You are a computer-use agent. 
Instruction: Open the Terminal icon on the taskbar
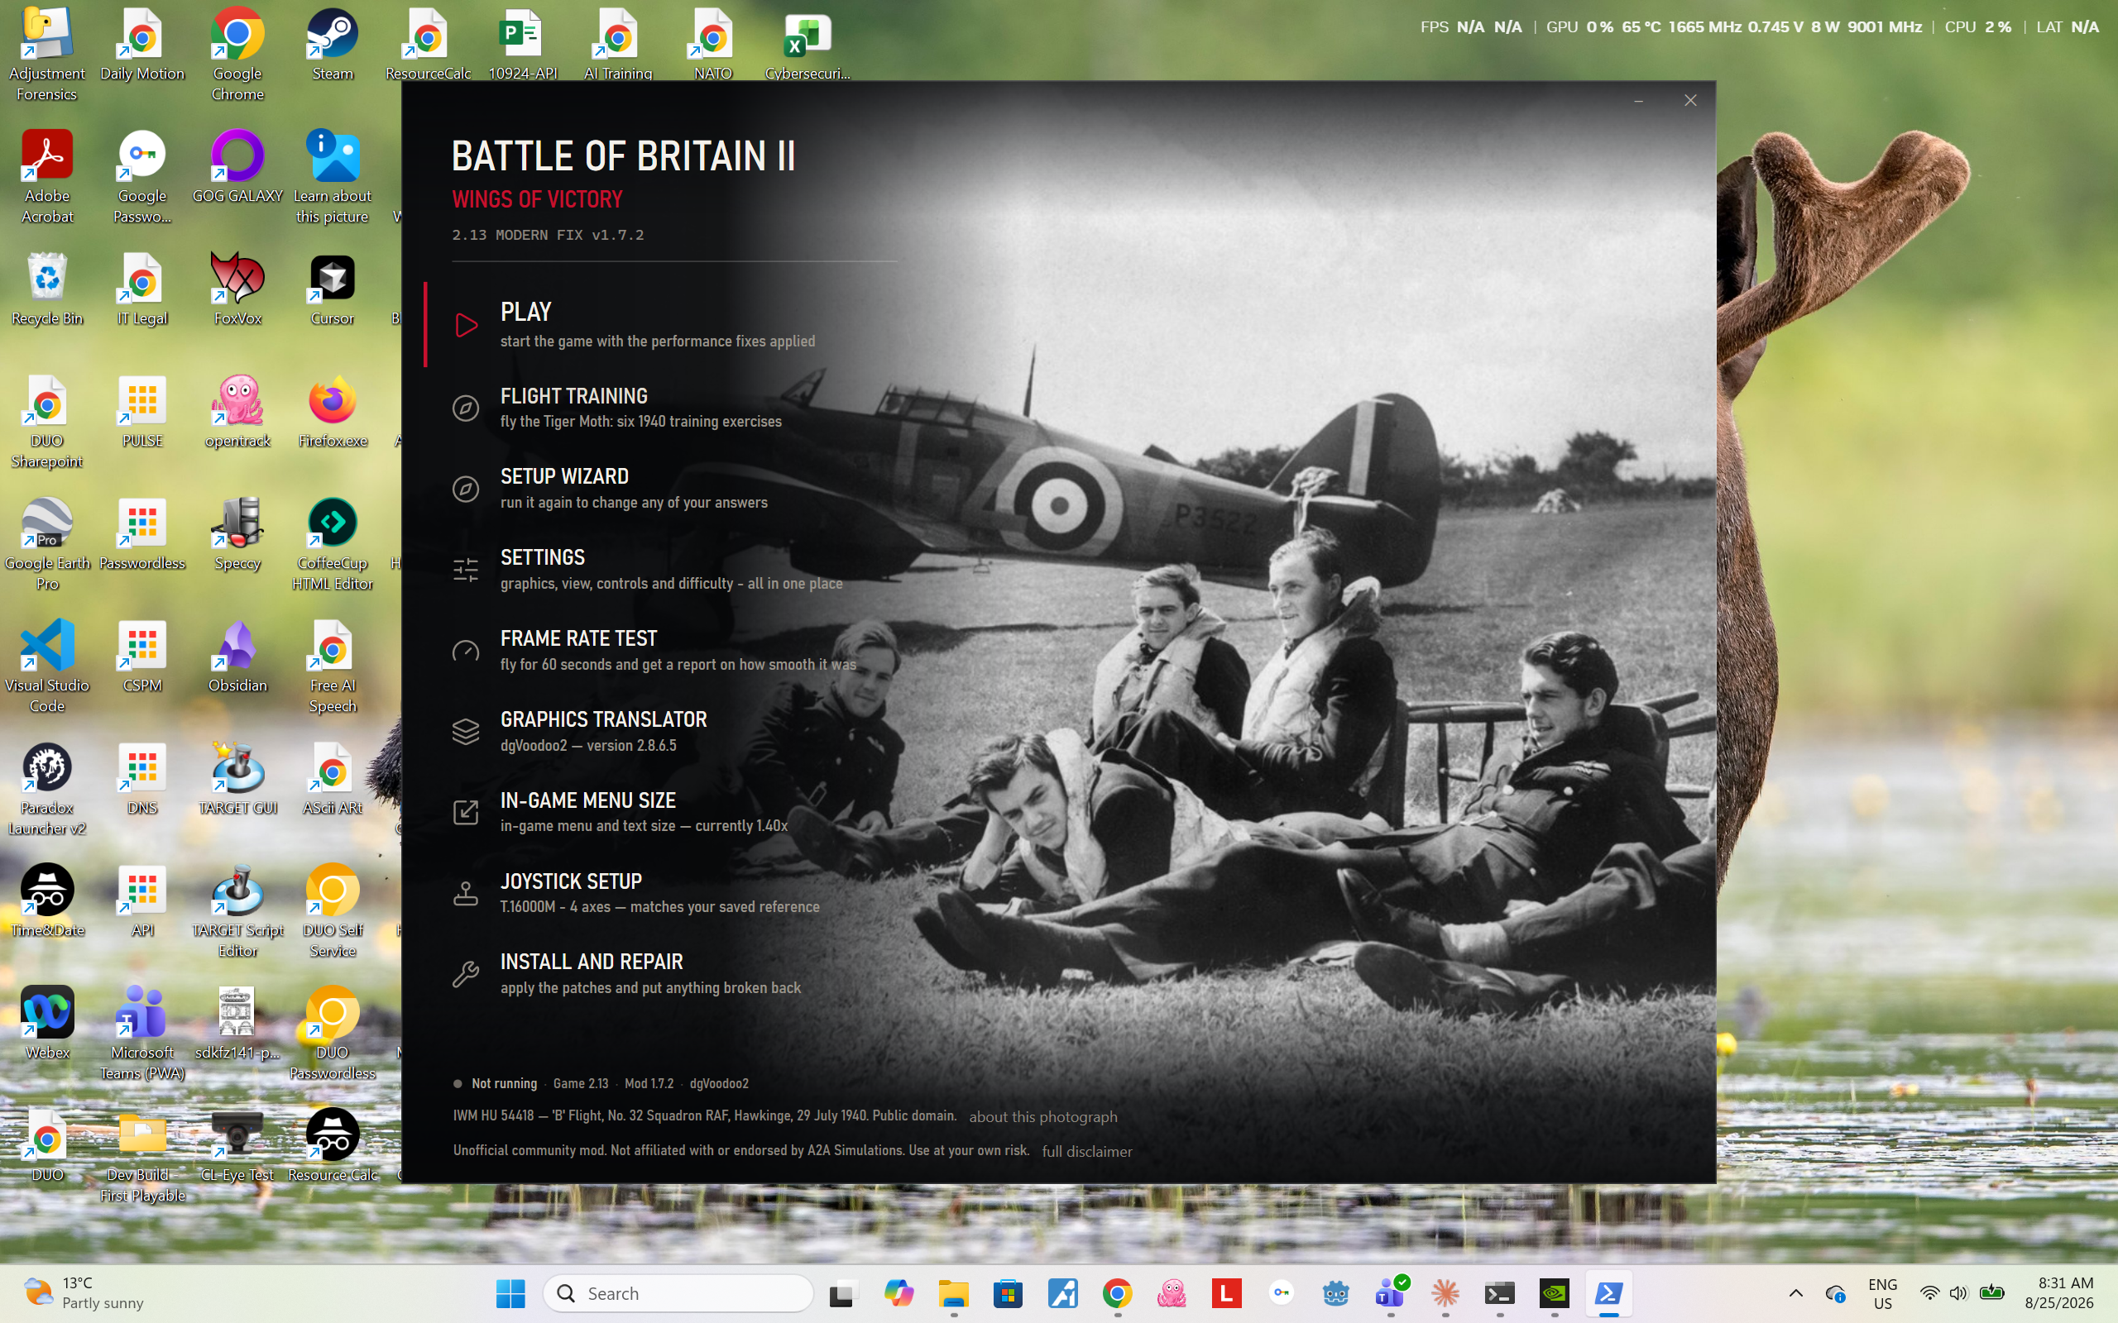click(x=1499, y=1293)
